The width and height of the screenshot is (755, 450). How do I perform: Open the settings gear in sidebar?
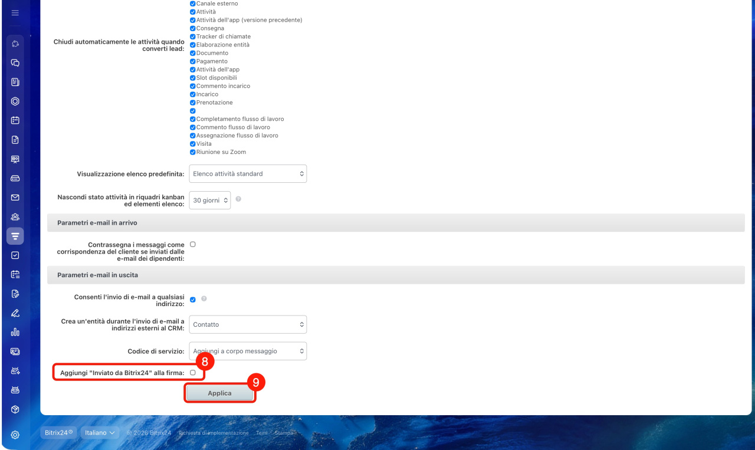pyautogui.click(x=15, y=435)
